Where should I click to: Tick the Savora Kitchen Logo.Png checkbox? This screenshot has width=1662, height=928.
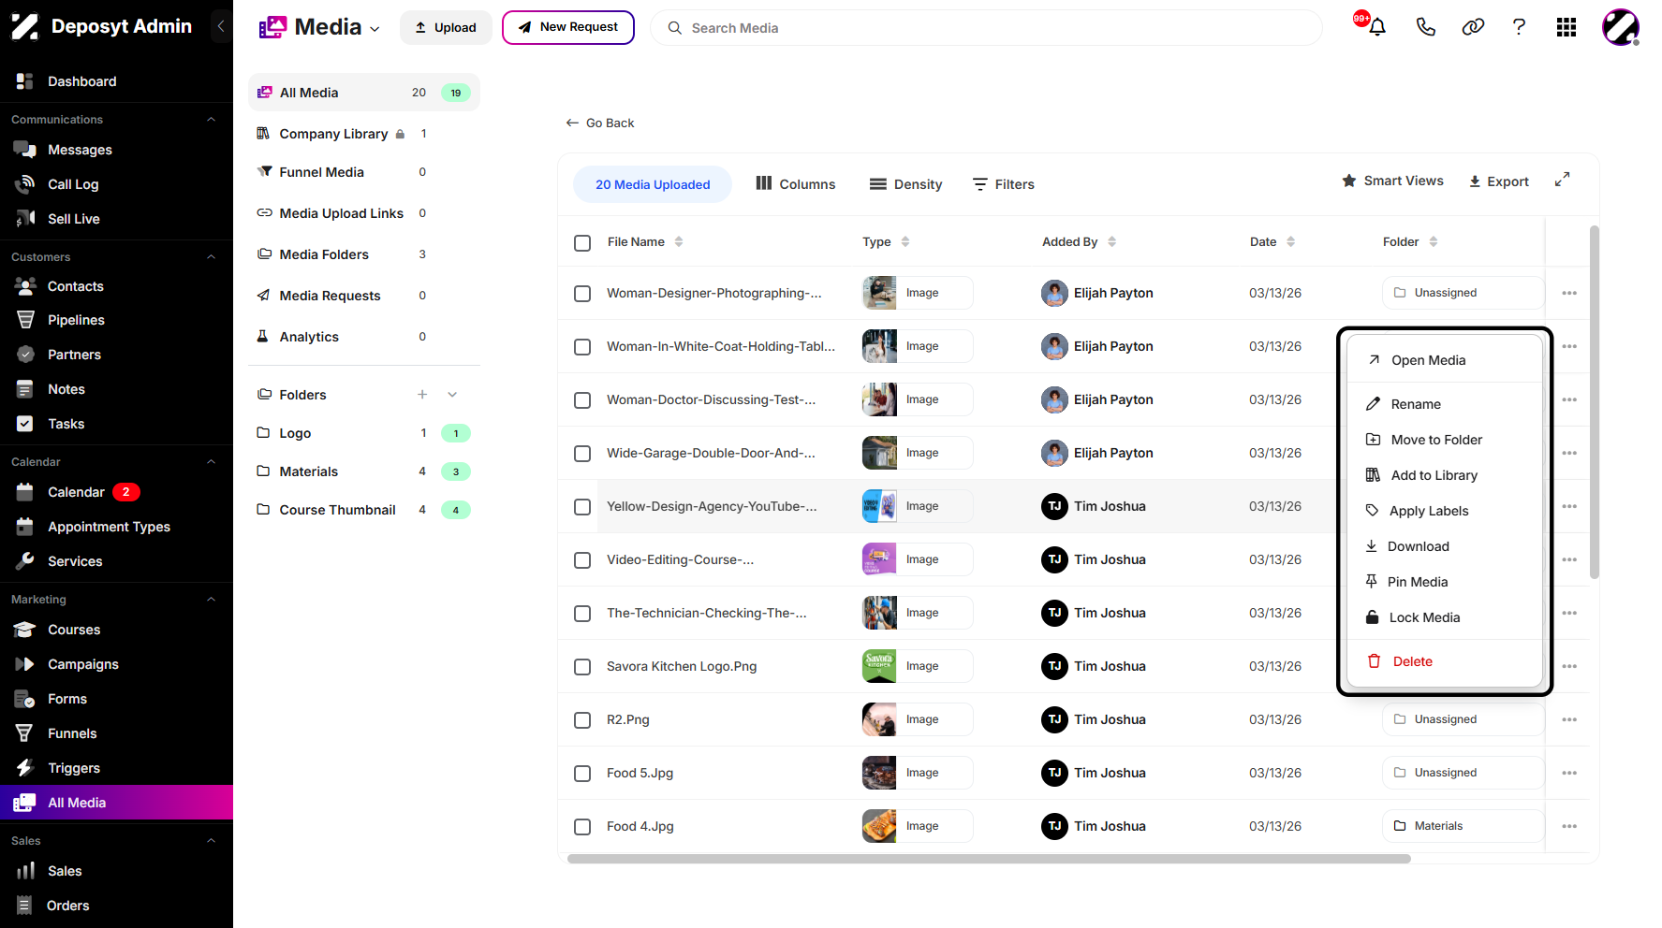tap(582, 667)
